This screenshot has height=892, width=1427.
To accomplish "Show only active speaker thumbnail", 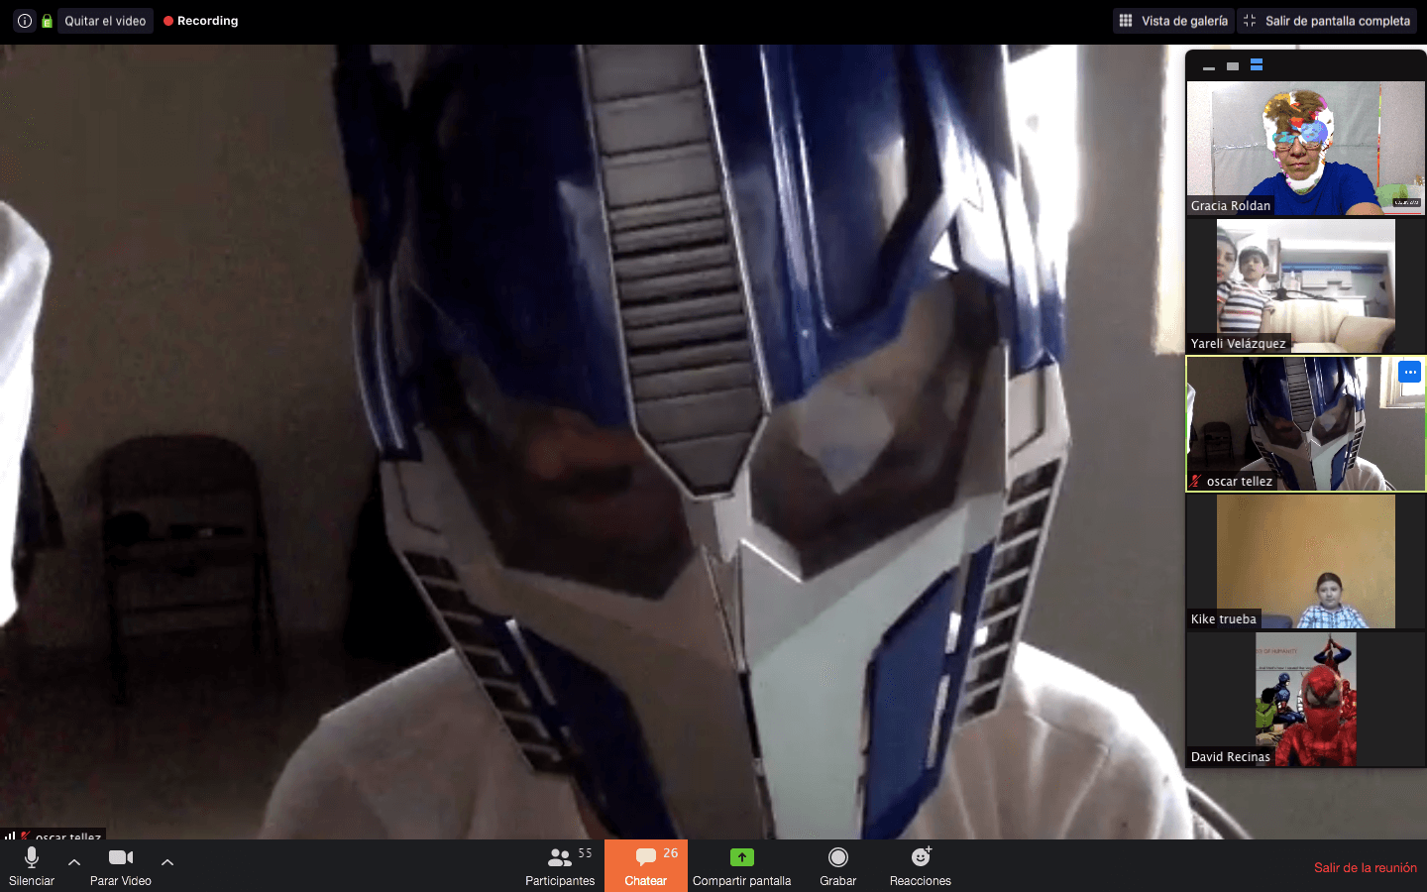I will click(1233, 66).
